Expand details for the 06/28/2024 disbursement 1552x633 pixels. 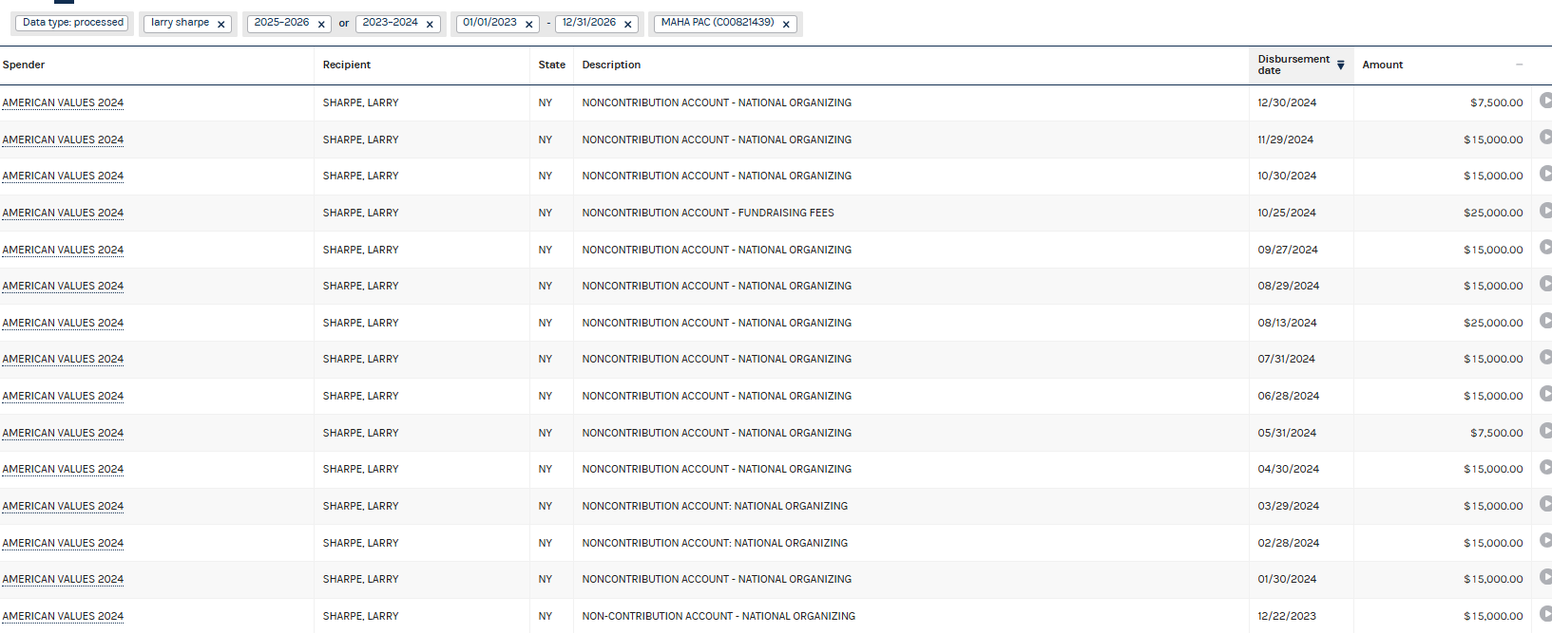1545,394
